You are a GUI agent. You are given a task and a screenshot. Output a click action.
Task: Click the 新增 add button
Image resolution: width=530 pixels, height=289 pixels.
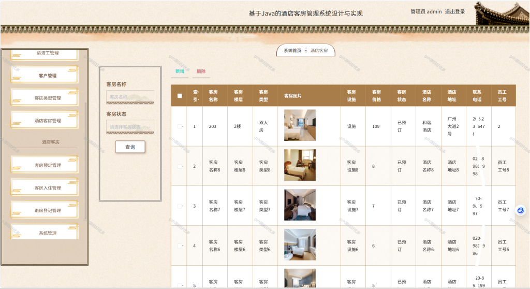180,71
